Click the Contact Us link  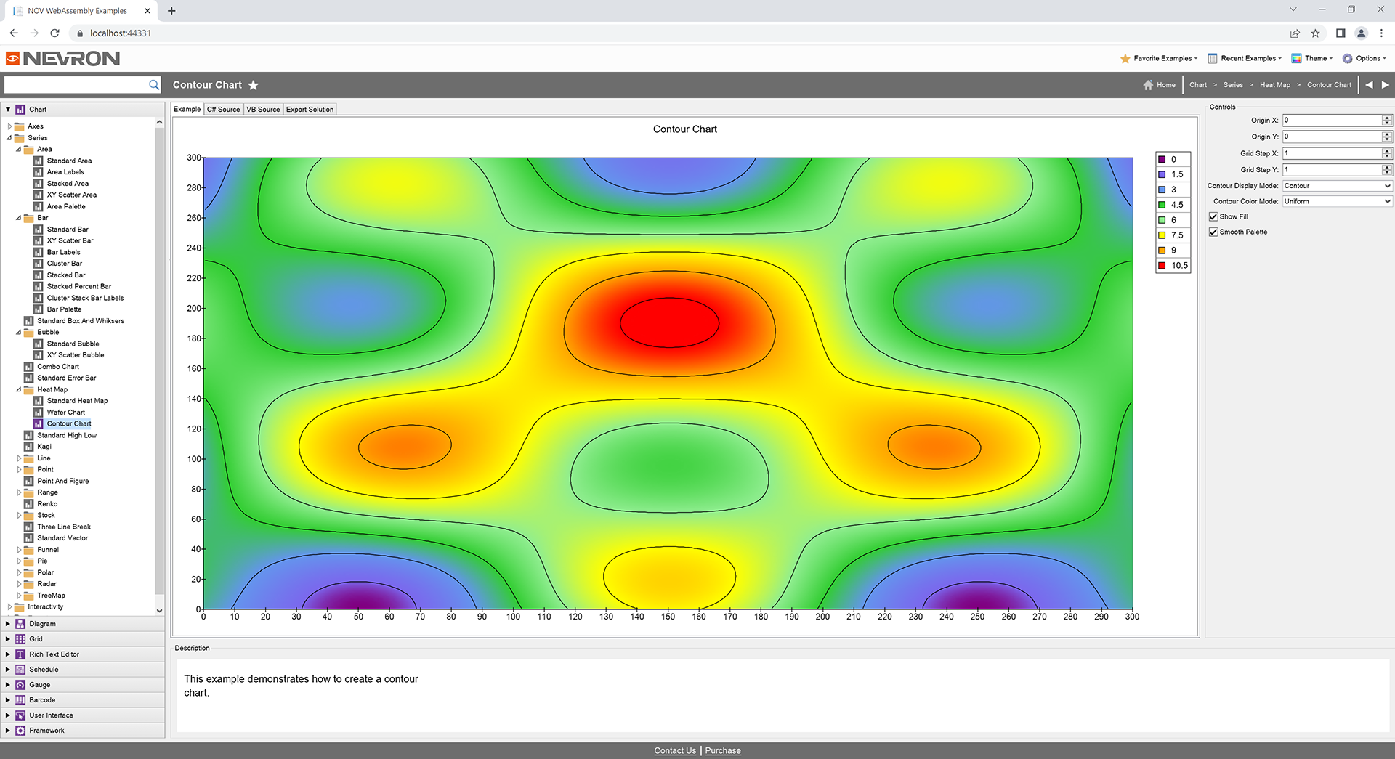click(675, 751)
